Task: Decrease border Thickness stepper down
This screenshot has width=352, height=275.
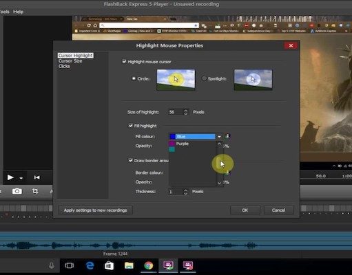Action: [185, 193]
